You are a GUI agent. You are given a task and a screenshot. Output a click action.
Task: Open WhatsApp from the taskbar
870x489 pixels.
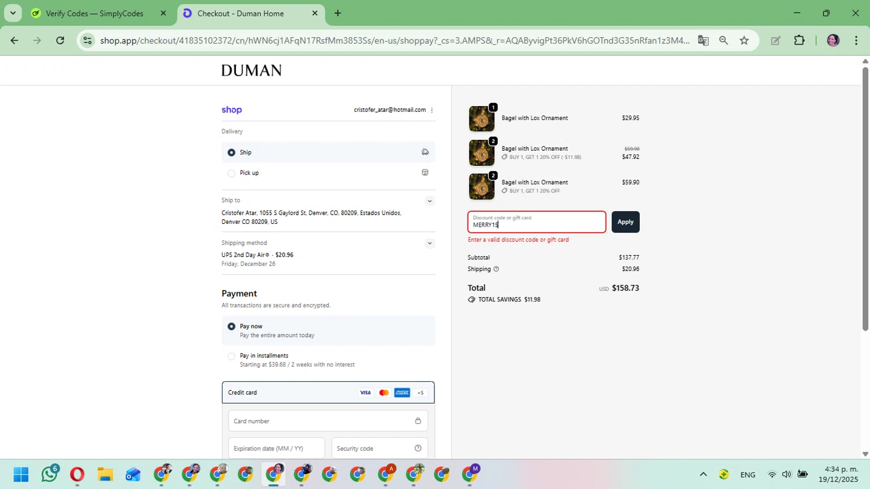click(49, 474)
